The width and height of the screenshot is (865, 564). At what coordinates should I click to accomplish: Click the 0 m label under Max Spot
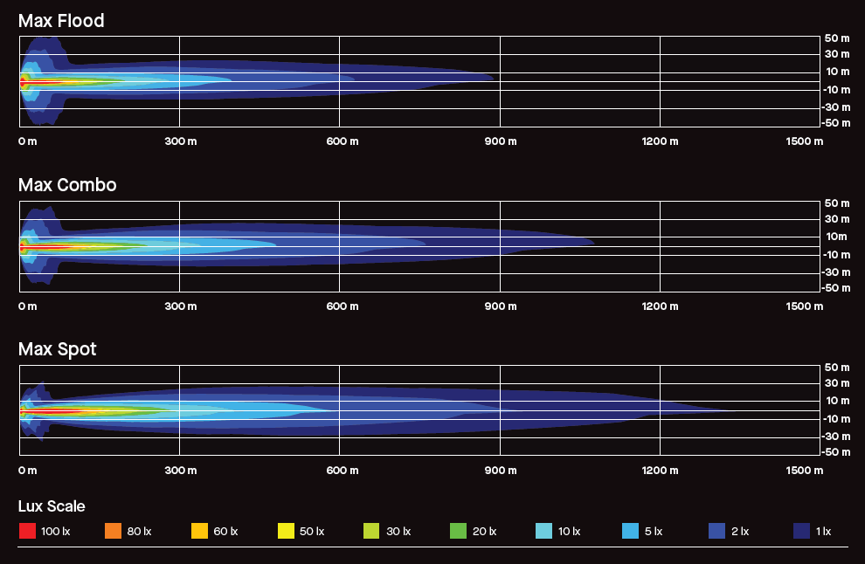[28, 471]
